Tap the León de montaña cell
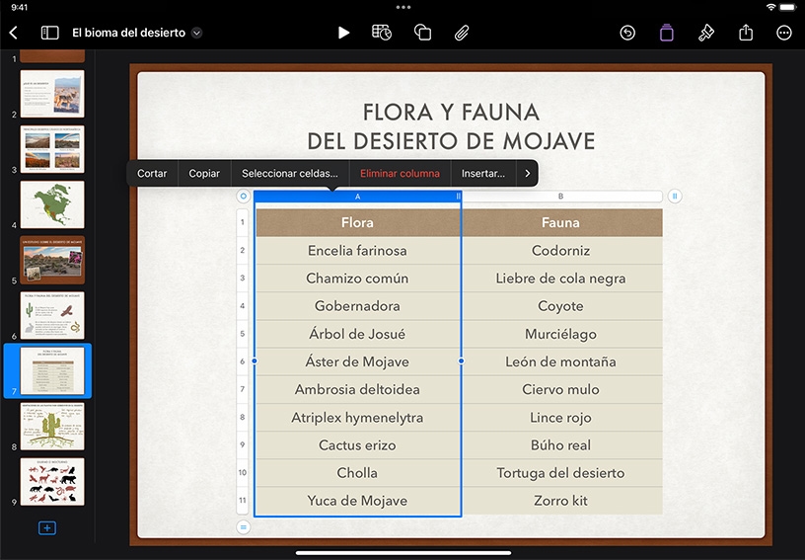Screen dimensions: 805x560 pyautogui.click(x=561, y=361)
